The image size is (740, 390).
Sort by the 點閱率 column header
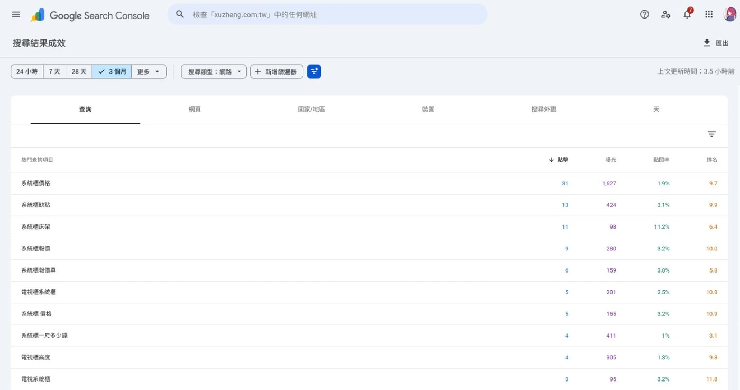coord(661,160)
